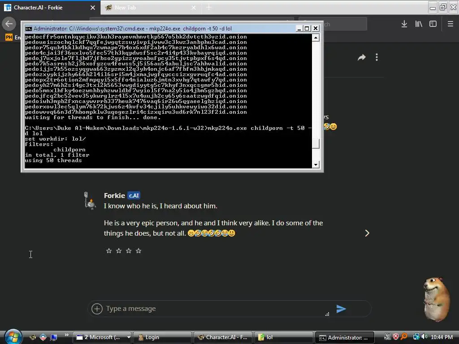
Task: Open the network tray icon
Action: pos(416,337)
